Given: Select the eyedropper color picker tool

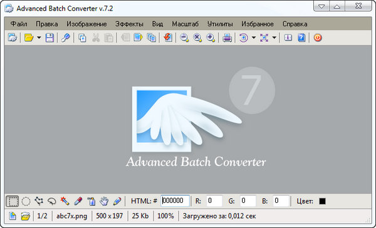Looking at the screenshot, I should (78, 201).
